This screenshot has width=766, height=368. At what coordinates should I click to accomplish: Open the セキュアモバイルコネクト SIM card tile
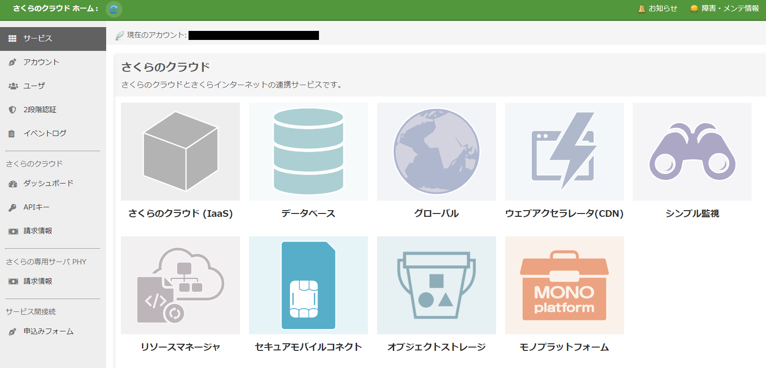coord(308,285)
